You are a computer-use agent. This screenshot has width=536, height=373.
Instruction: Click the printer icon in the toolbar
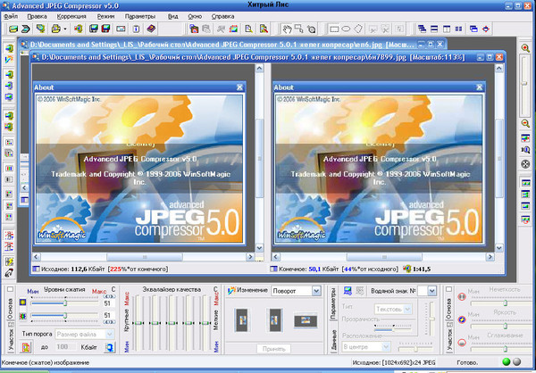pos(55,29)
